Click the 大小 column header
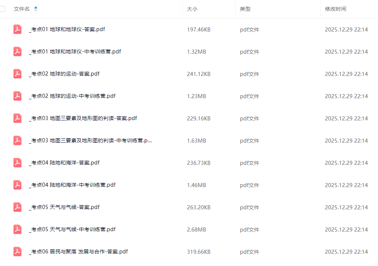The image size is (378, 266). point(192,9)
